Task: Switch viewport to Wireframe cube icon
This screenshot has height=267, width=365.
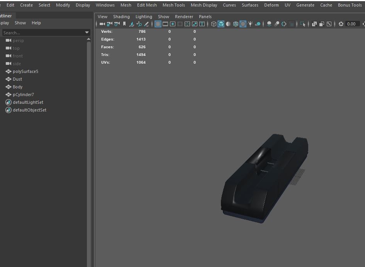Action: pyautogui.click(x=214, y=24)
